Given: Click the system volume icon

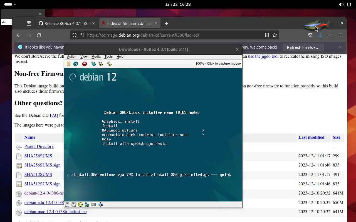Looking at the screenshot, I should 341,4.
